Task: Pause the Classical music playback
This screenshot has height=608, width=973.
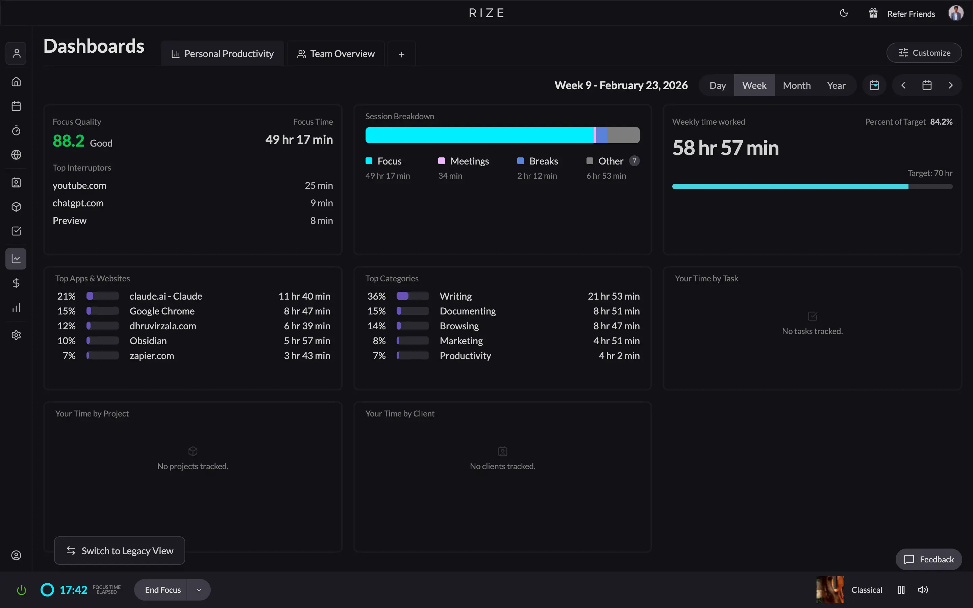Action: pos(901,589)
